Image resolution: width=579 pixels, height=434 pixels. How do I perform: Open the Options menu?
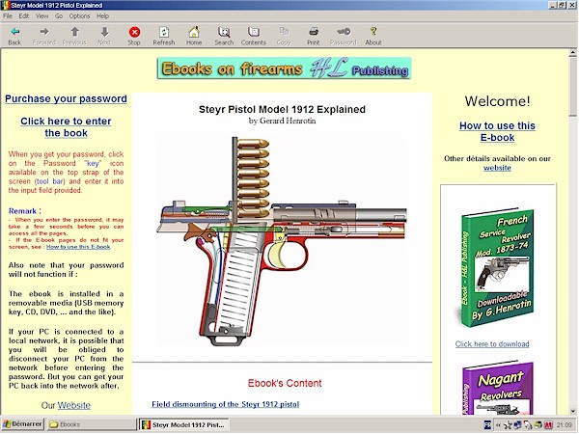79,16
